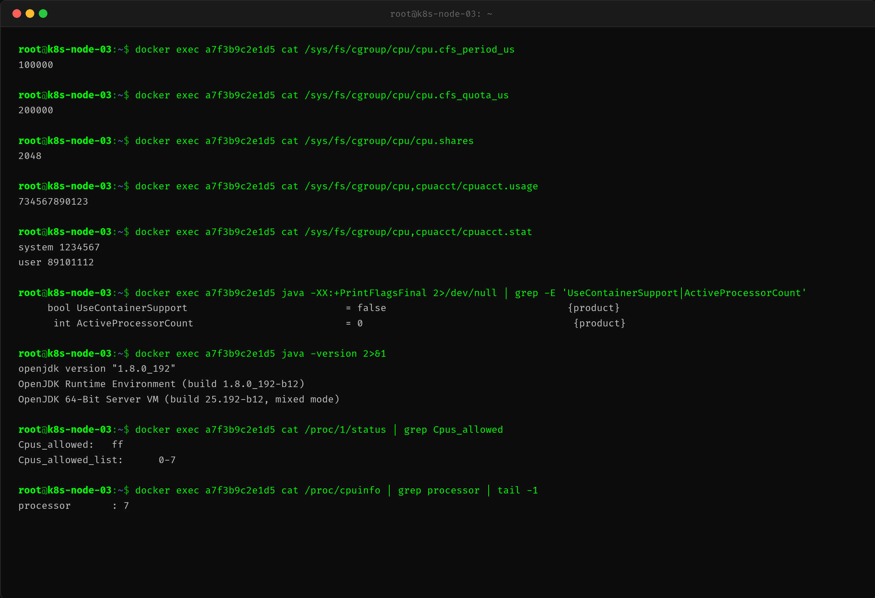
Task: Click {product} on the UseContainerSupport row
Action: [x=594, y=308]
